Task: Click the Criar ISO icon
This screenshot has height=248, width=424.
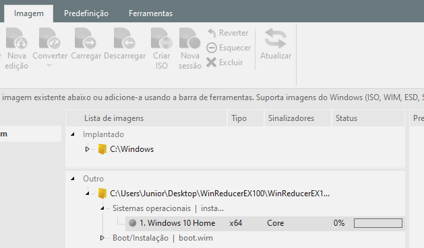Action: point(161,38)
